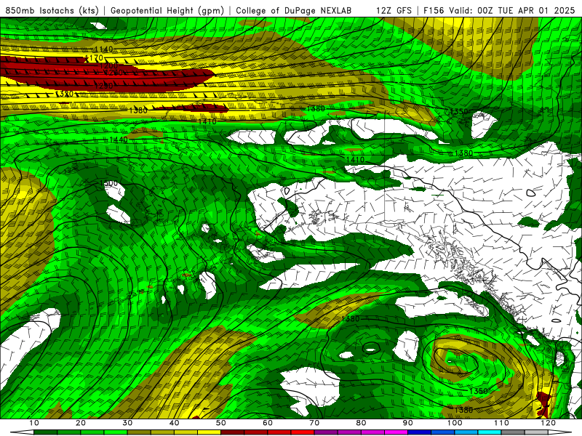Image resolution: width=582 pixels, height=436 pixels.
Task: Select the color bar value label 80
Action: [x=361, y=423]
